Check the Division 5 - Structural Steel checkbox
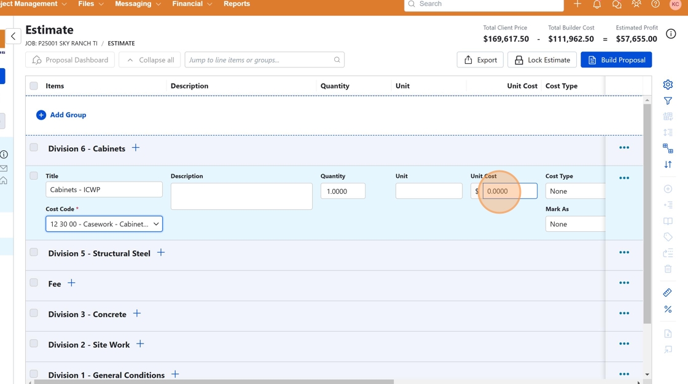688x384 pixels. point(34,252)
